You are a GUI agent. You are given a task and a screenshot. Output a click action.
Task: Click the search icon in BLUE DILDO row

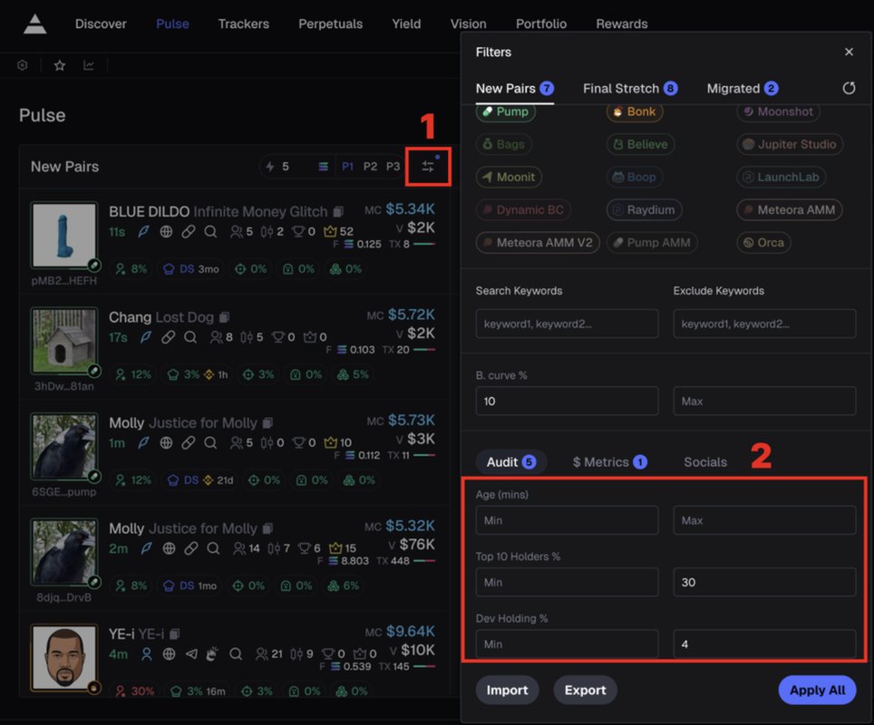[x=210, y=231]
